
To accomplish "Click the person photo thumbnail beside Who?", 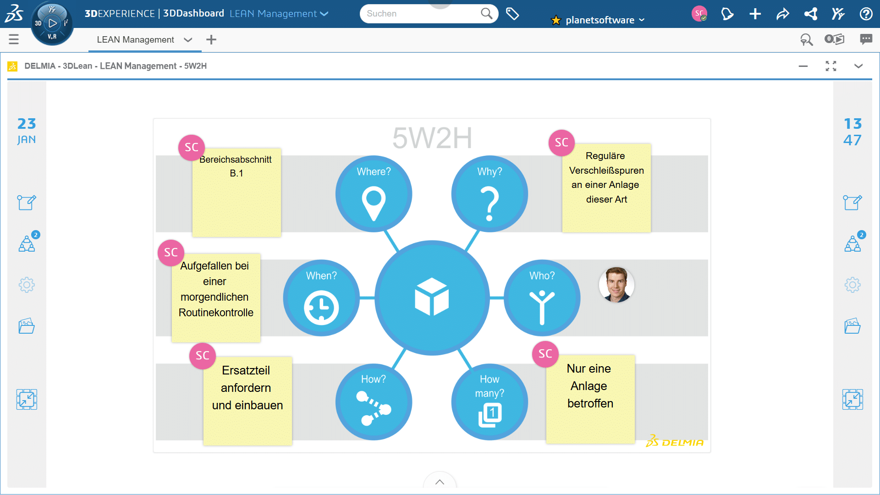I will [x=616, y=285].
